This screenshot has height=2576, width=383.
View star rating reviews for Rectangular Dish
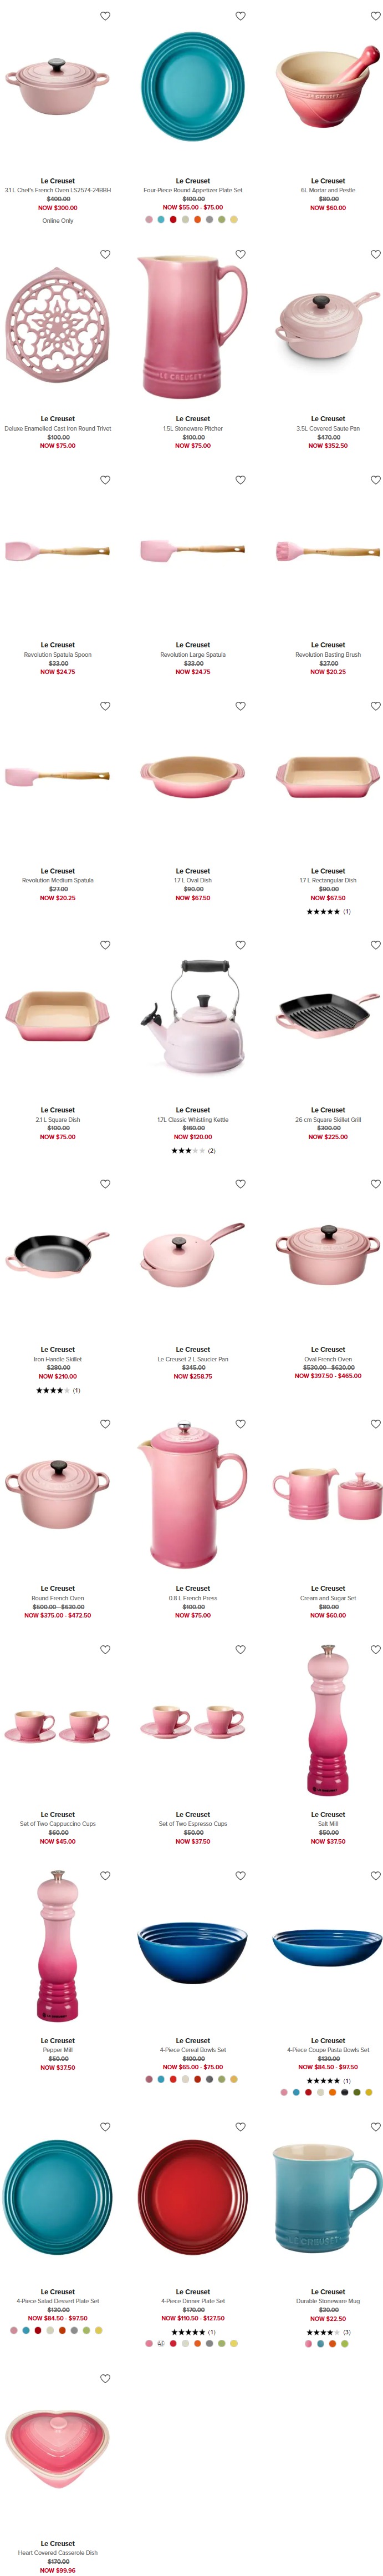click(x=328, y=912)
